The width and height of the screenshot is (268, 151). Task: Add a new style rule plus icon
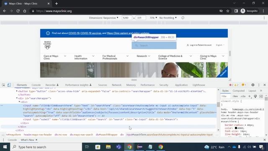250,96
